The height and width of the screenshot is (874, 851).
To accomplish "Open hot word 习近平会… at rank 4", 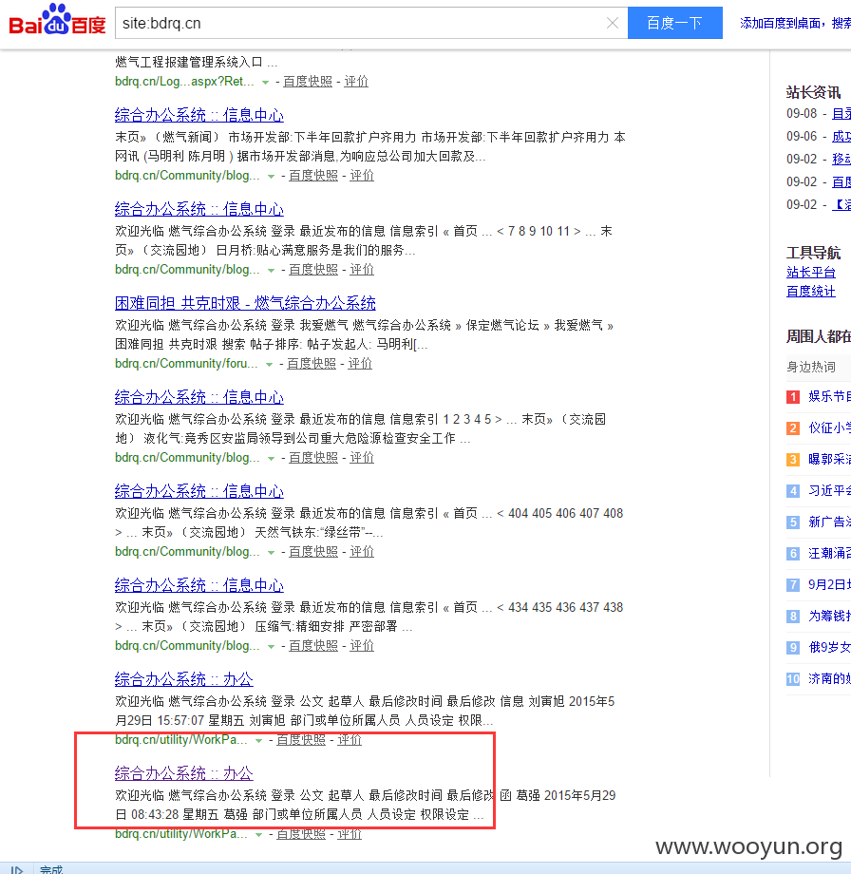I will click(x=830, y=491).
